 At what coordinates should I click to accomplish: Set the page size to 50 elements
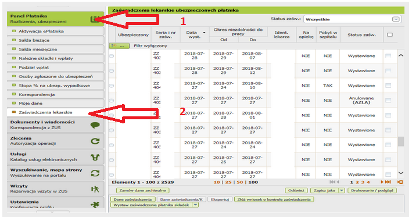pos(240,182)
